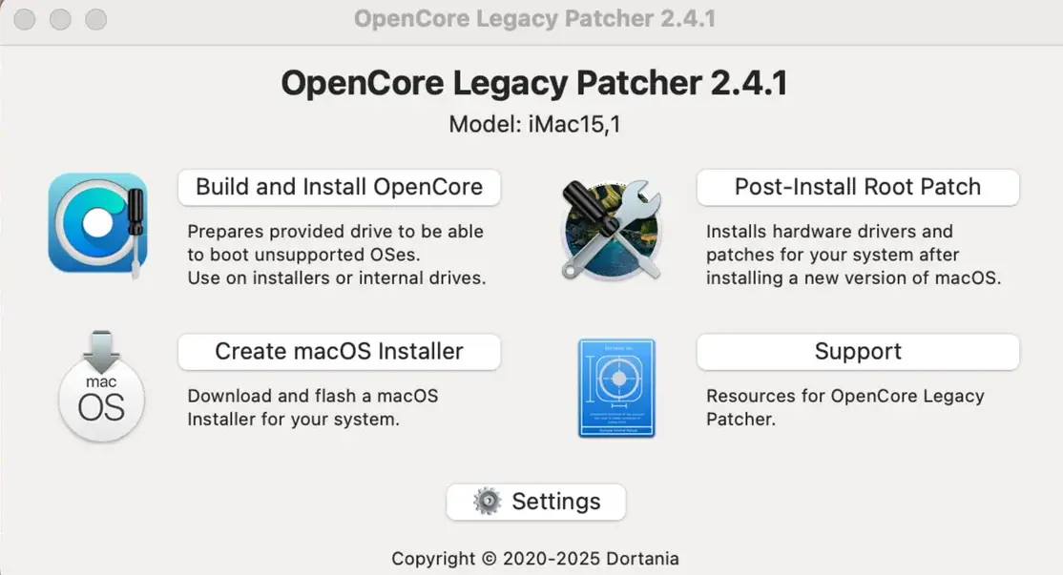Click the macOS installer download icon

pos(101,387)
